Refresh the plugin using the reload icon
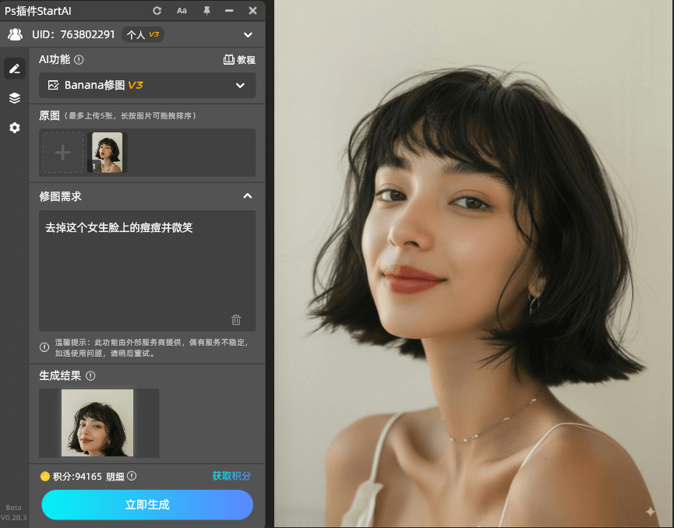The height and width of the screenshot is (528, 674). coord(157,10)
